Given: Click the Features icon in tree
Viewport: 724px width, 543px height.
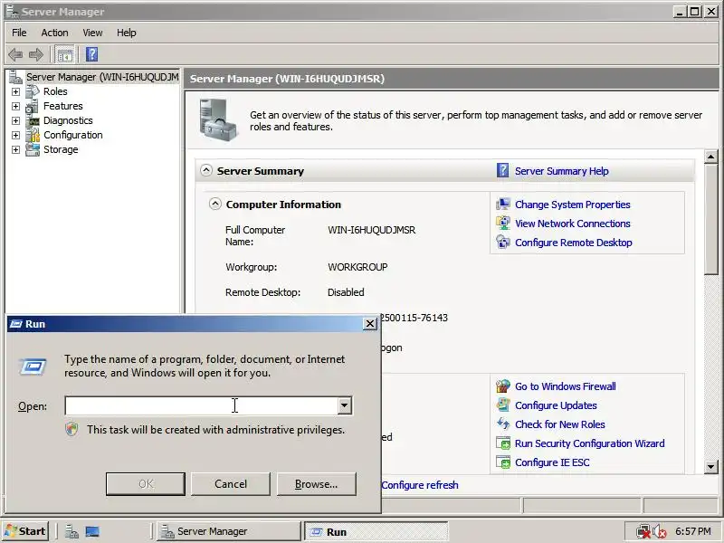Looking at the screenshot, I should pyautogui.click(x=33, y=106).
